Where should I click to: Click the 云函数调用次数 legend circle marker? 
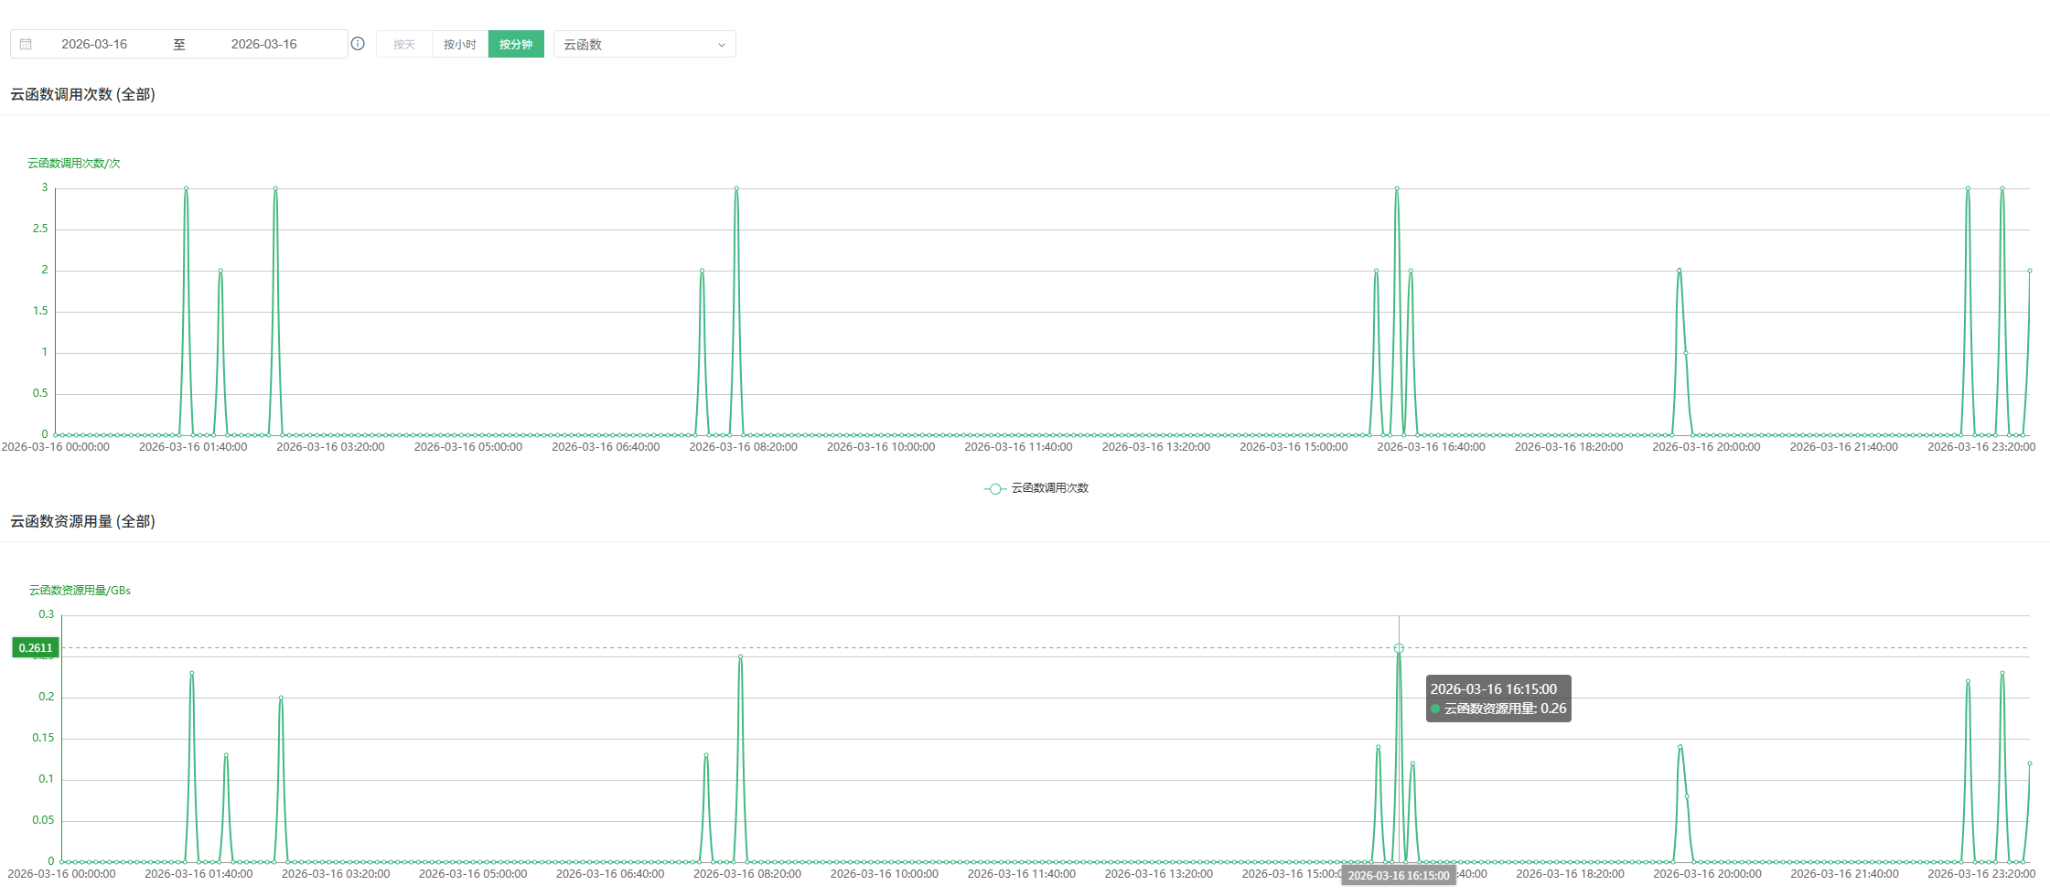994,488
